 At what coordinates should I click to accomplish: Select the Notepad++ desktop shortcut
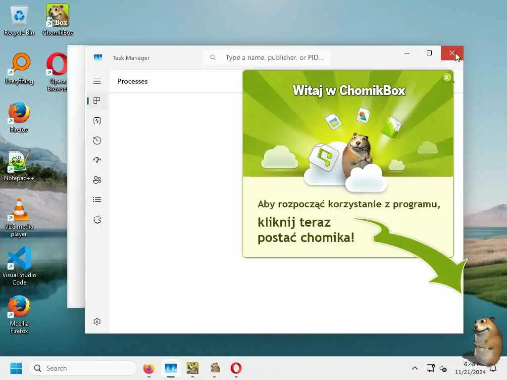tap(19, 166)
